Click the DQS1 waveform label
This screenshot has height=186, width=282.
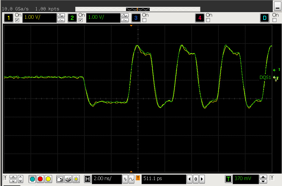pos(265,77)
